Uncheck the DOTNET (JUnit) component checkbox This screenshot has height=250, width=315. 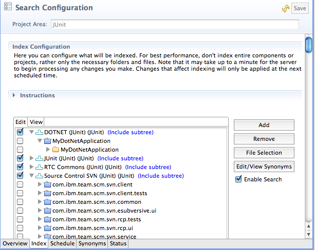(20, 132)
